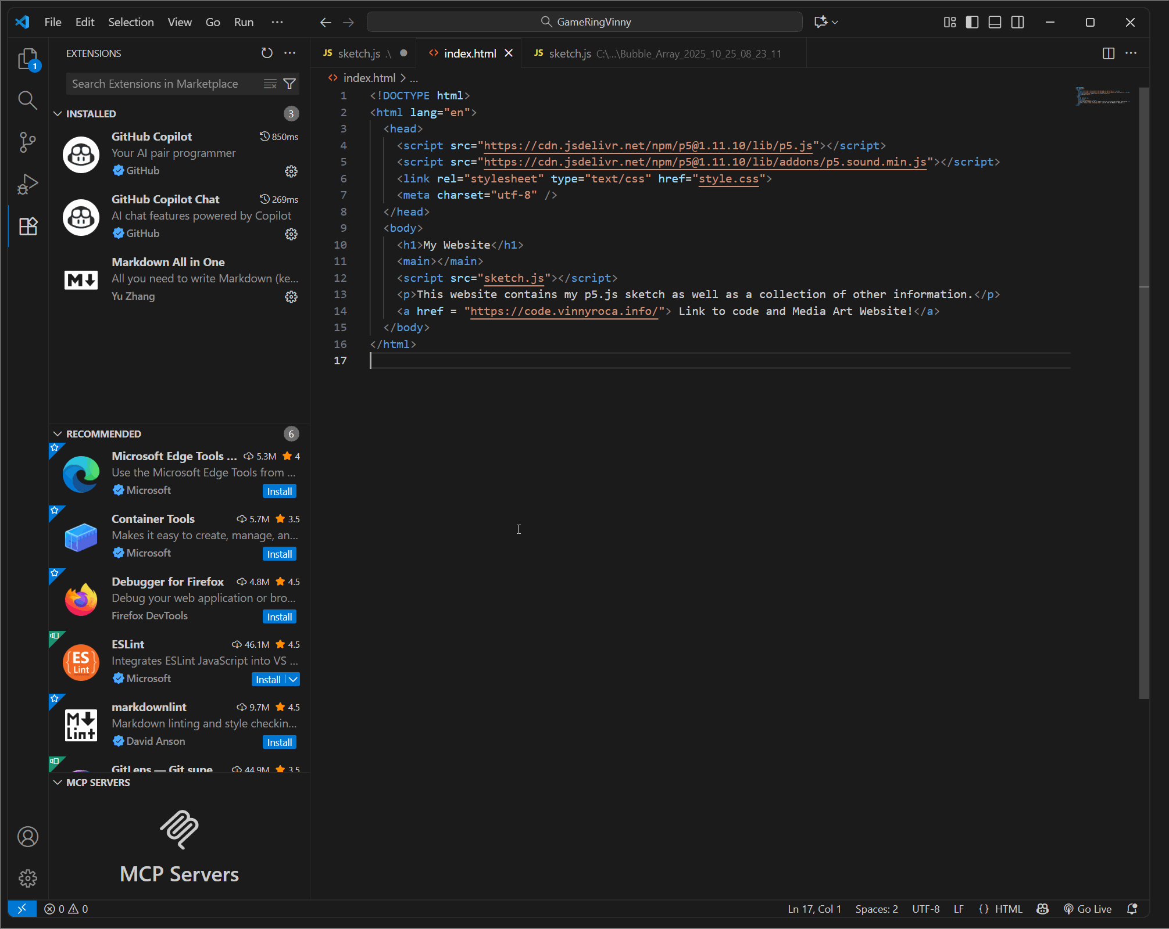Open GitHub Copilot extension settings gear

point(291,171)
